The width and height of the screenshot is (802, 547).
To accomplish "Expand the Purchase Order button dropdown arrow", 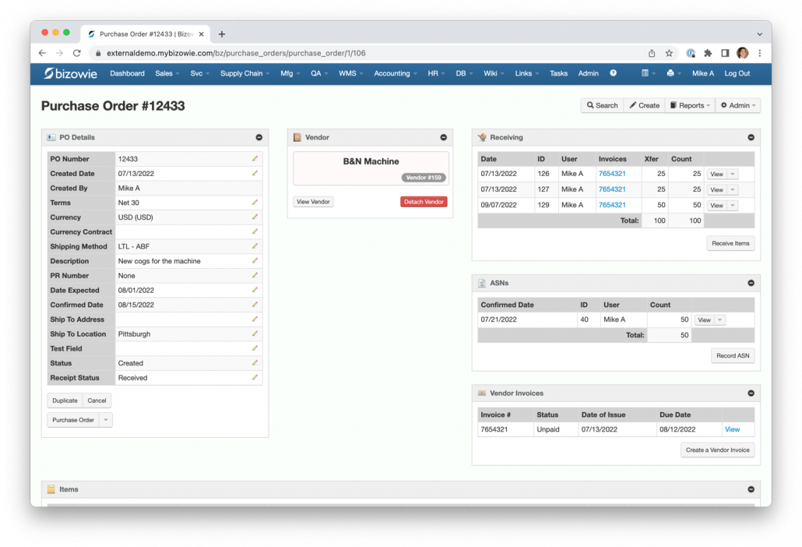I will [106, 420].
